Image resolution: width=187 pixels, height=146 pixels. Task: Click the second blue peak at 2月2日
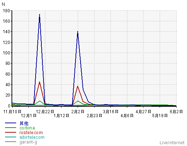[x=78, y=32]
